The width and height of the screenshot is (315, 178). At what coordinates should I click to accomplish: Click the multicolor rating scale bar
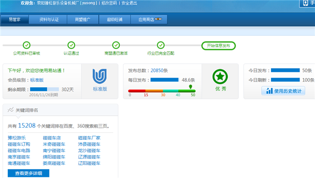pyautogui.click(x=162, y=91)
